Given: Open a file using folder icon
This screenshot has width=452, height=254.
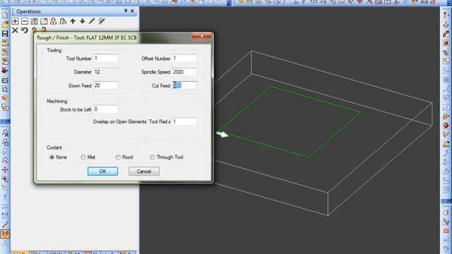Looking at the screenshot, I should coord(5,25).
